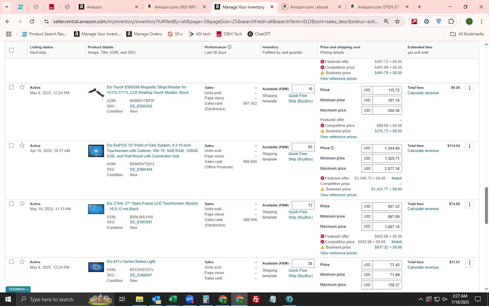489x306 pixels.
Task: Favorite the Elo Touch E500356 listing star
Action: [x=22, y=87]
